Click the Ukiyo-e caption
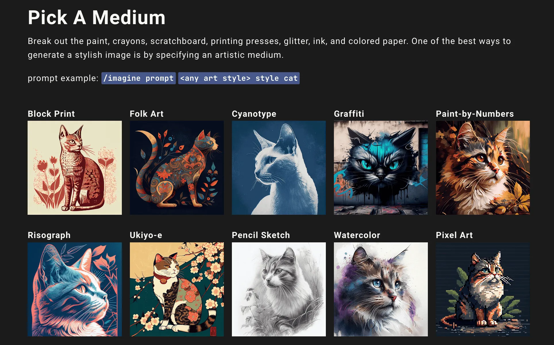The height and width of the screenshot is (345, 554). click(x=146, y=235)
